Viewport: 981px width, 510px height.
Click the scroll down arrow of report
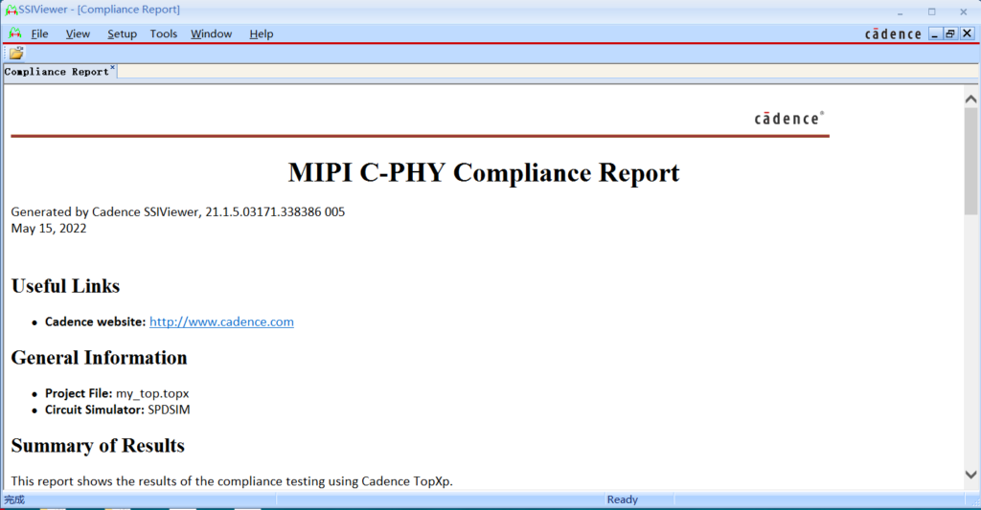970,475
